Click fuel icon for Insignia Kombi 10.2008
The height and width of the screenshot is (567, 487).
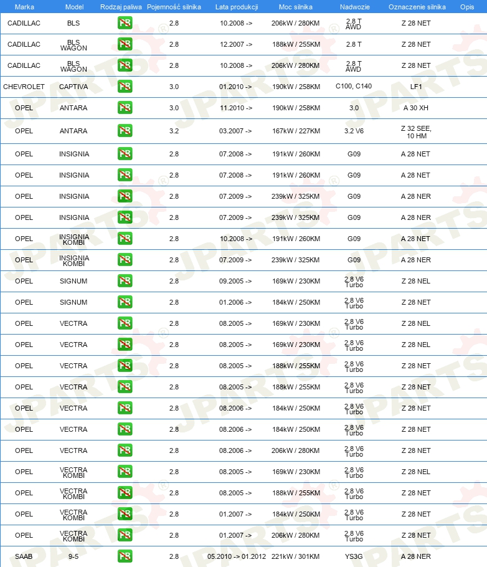[x=125, y=239]
